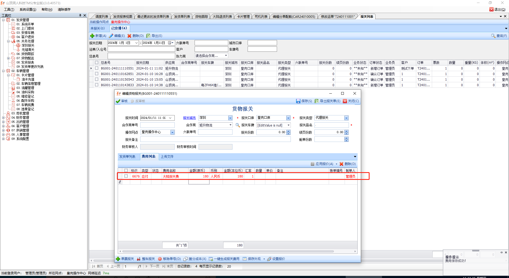The width and height of the screenshot is (509, 278).
Task: Expand the 04. 财务管理 tree node
Action: click(3, 118)
